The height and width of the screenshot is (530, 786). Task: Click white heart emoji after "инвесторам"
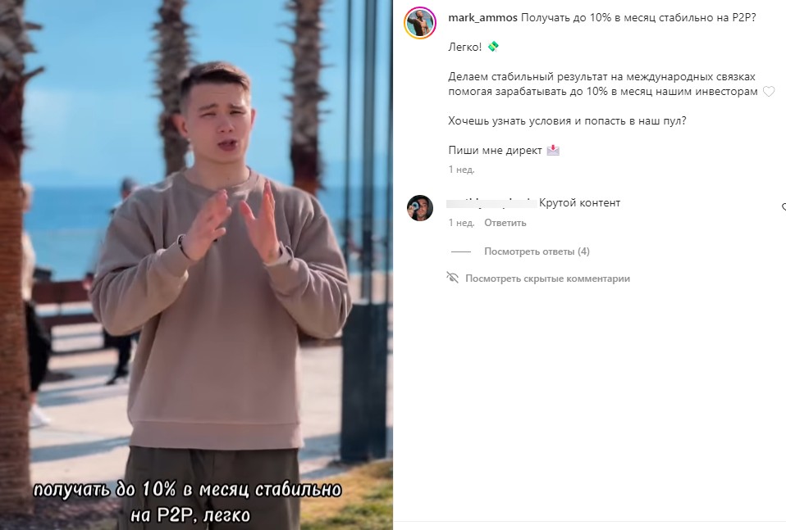(x=769, y=92)
